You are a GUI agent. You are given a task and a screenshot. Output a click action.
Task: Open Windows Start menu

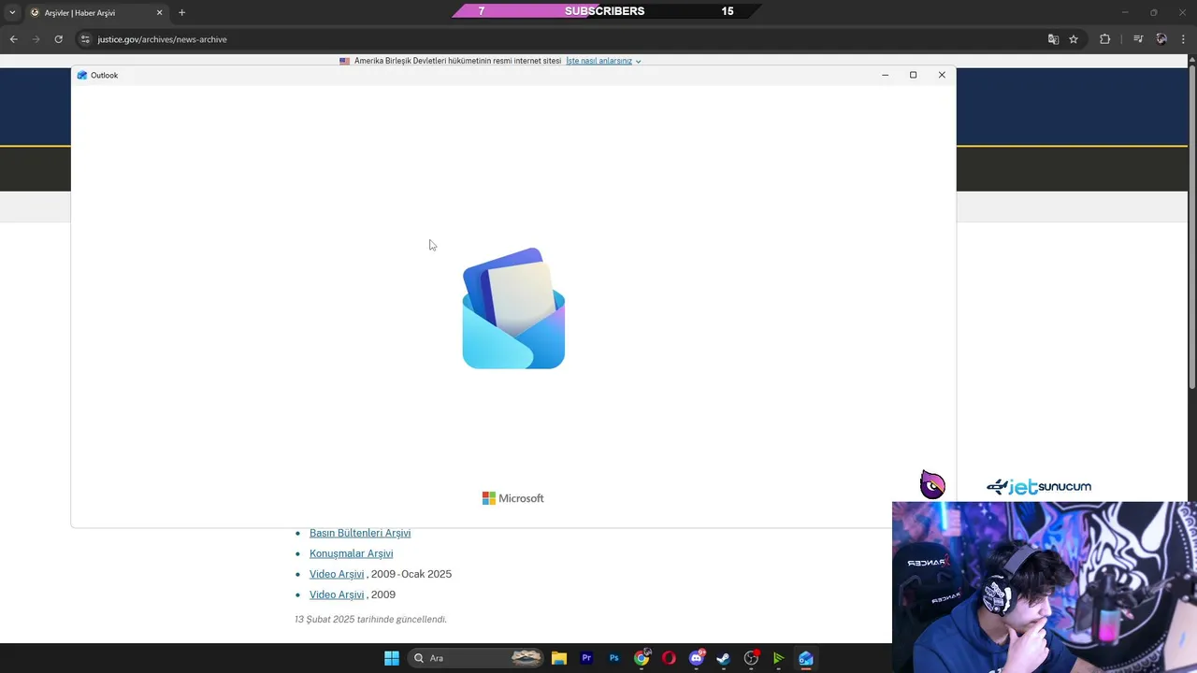pyautogui.click(x=392, y=658)
